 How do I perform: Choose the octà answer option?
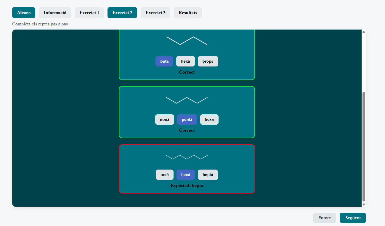pyautogui.click(x=165, y=175)
